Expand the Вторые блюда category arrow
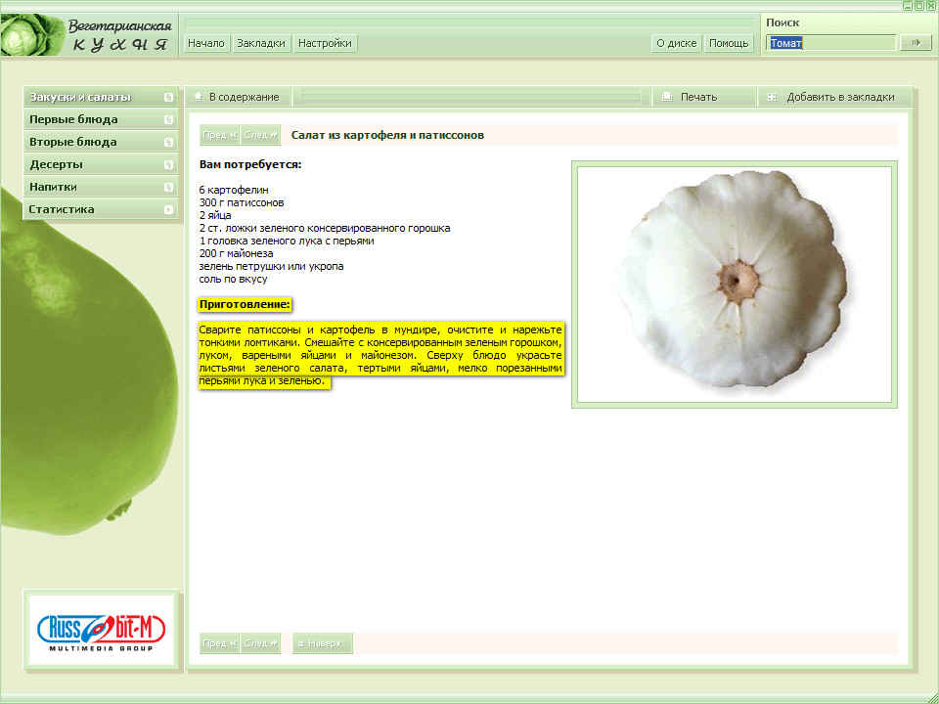 coord(169,143)
